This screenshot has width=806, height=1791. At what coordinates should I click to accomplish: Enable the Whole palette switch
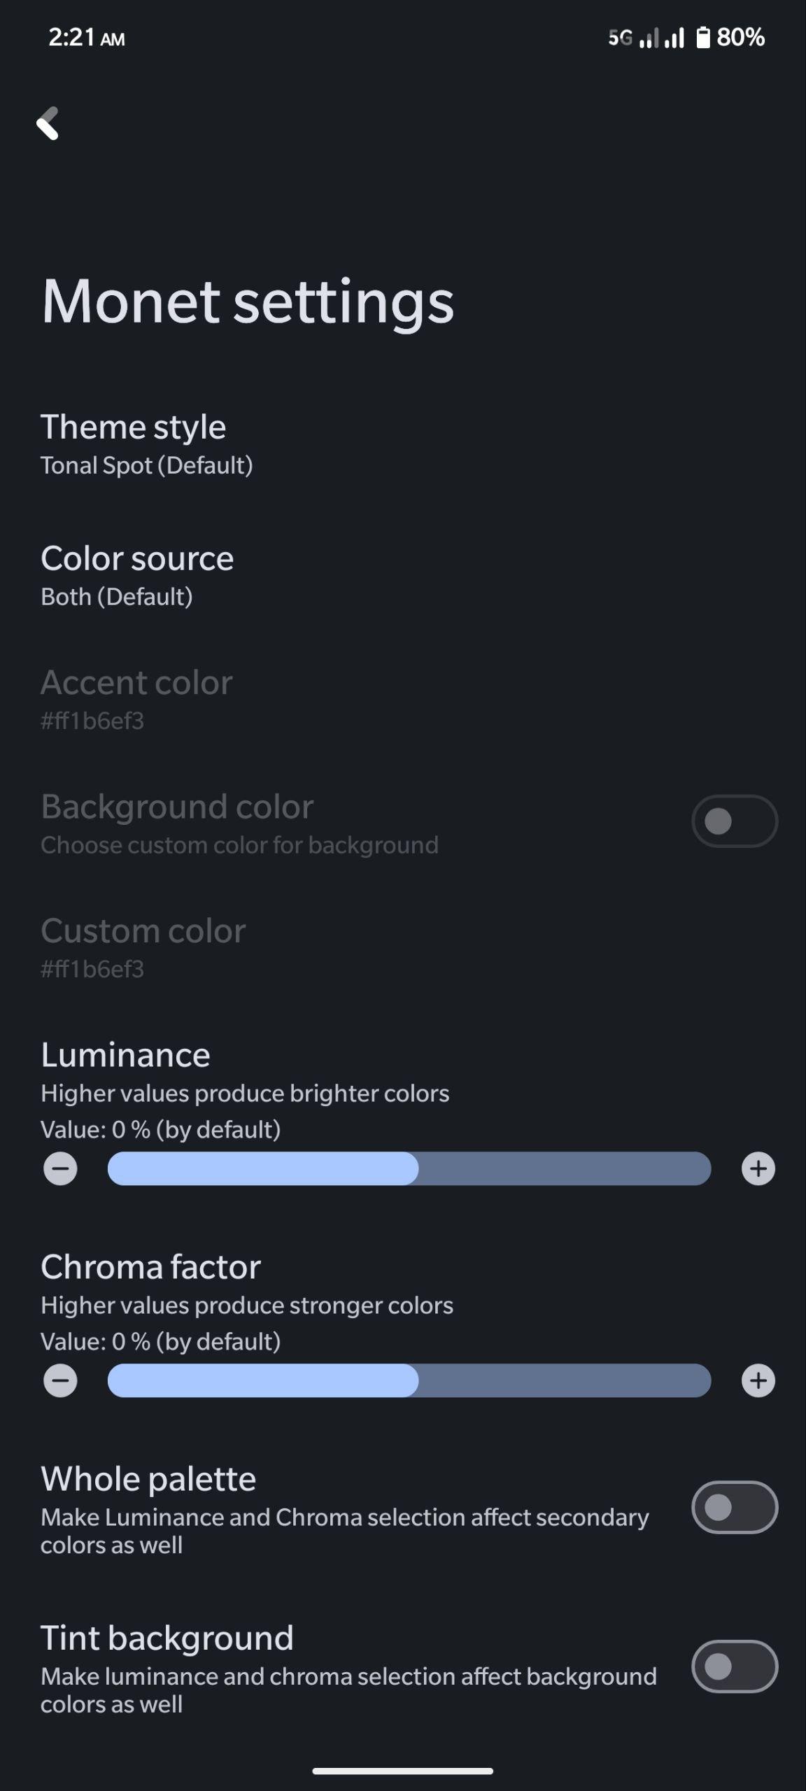point(735,1507)
